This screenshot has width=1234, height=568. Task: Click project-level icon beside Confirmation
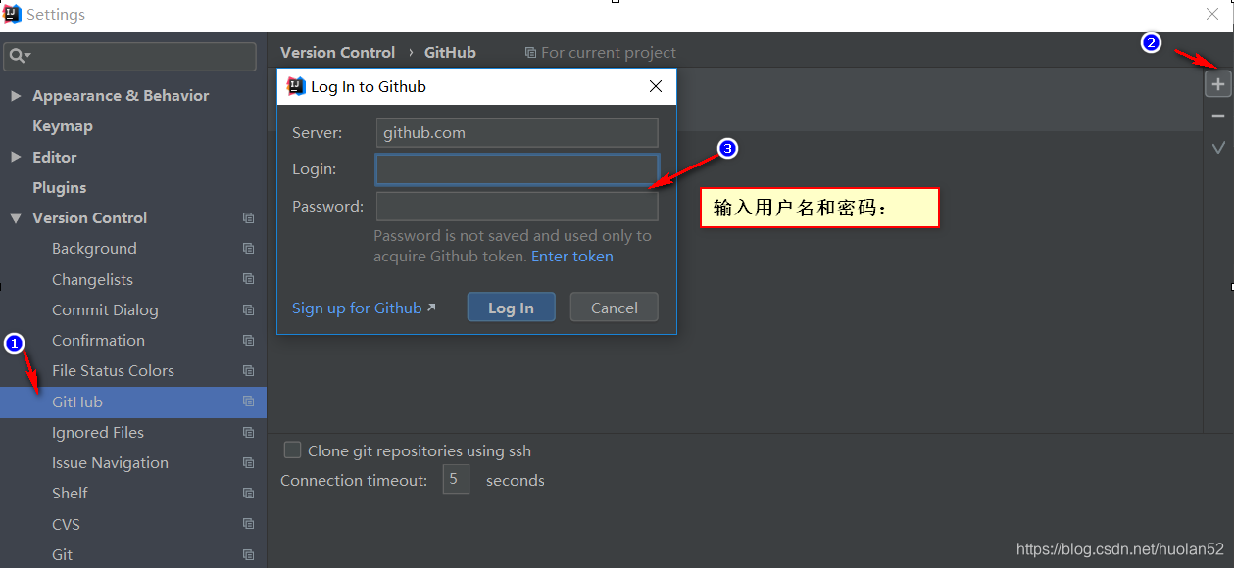point(248,341)
